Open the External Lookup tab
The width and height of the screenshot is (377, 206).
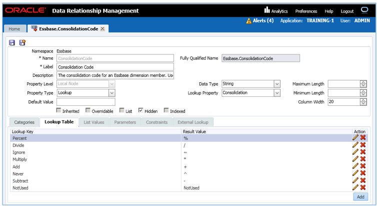pyautogui.click(x=193, y=122)
